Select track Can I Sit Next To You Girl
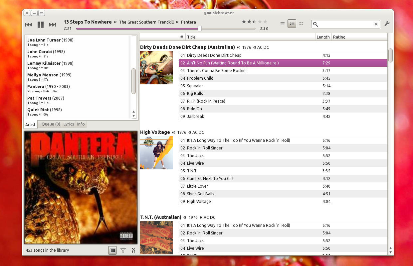The height and width of the screenshot is (266, 413). (x=283, y=178)
